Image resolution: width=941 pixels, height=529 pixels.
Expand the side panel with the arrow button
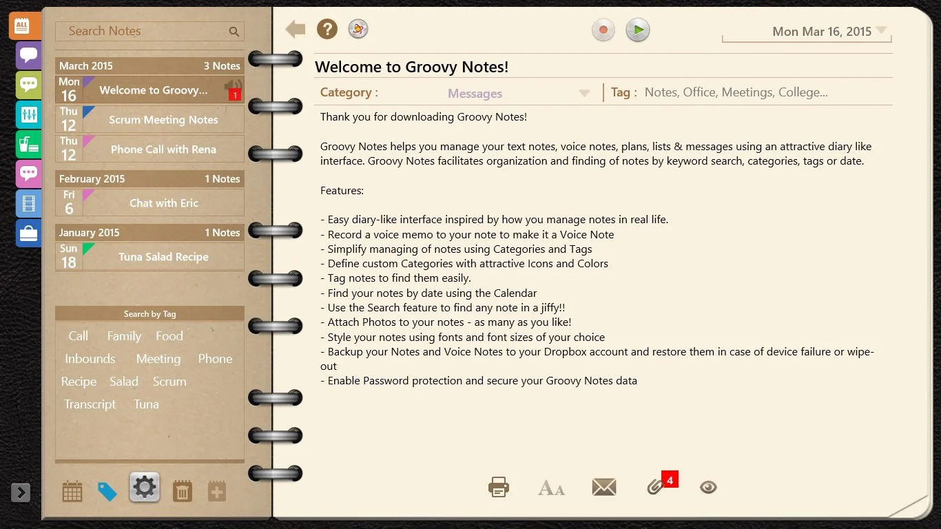pyautogui.click(x=21, y=492)
